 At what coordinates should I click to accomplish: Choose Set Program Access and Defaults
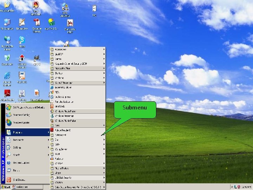coord(27,107)
